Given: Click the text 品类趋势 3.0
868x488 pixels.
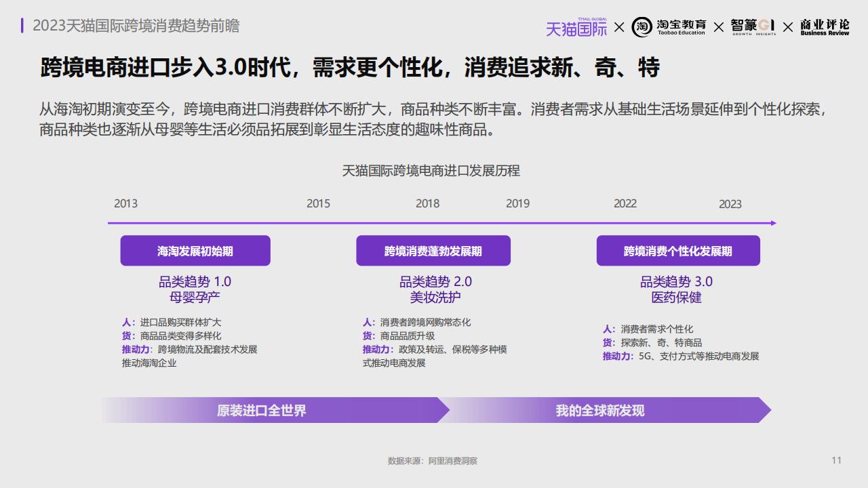Looking at the screenshot, I should (x=676, y=282).
